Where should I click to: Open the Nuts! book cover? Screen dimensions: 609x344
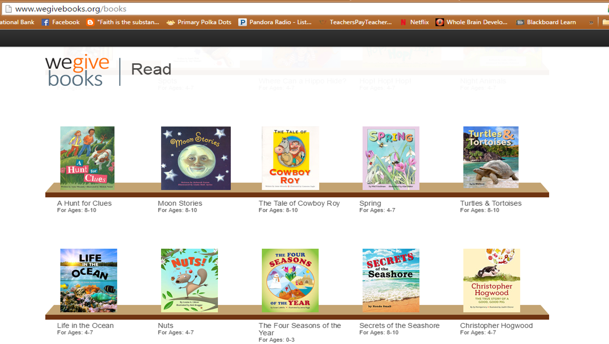189,280
